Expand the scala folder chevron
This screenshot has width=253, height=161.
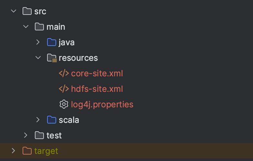pos(38,120)
